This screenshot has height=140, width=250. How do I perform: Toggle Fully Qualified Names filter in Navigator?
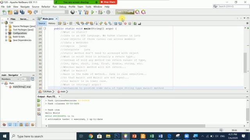(x=32, y=124)
